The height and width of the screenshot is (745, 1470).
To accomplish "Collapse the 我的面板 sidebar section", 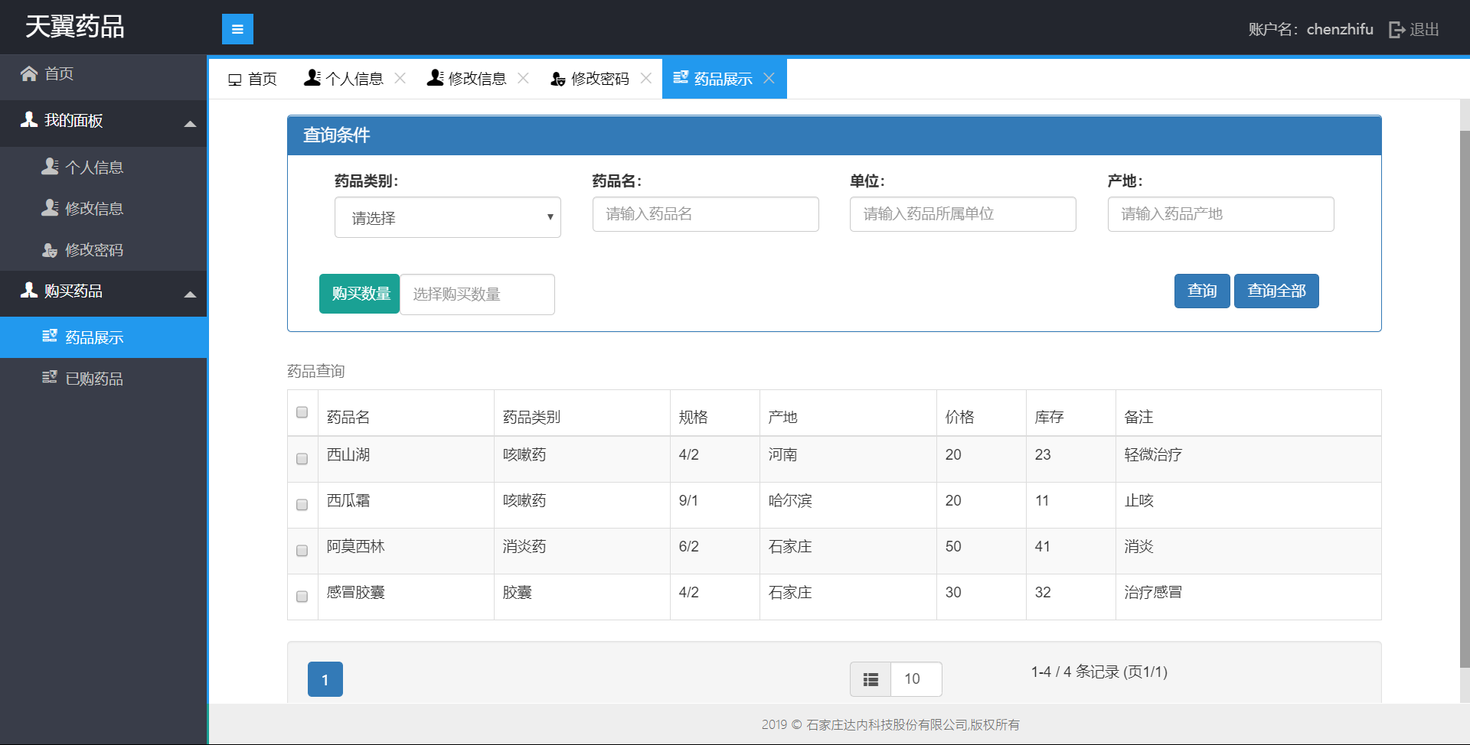I will [x=190, y=123].
